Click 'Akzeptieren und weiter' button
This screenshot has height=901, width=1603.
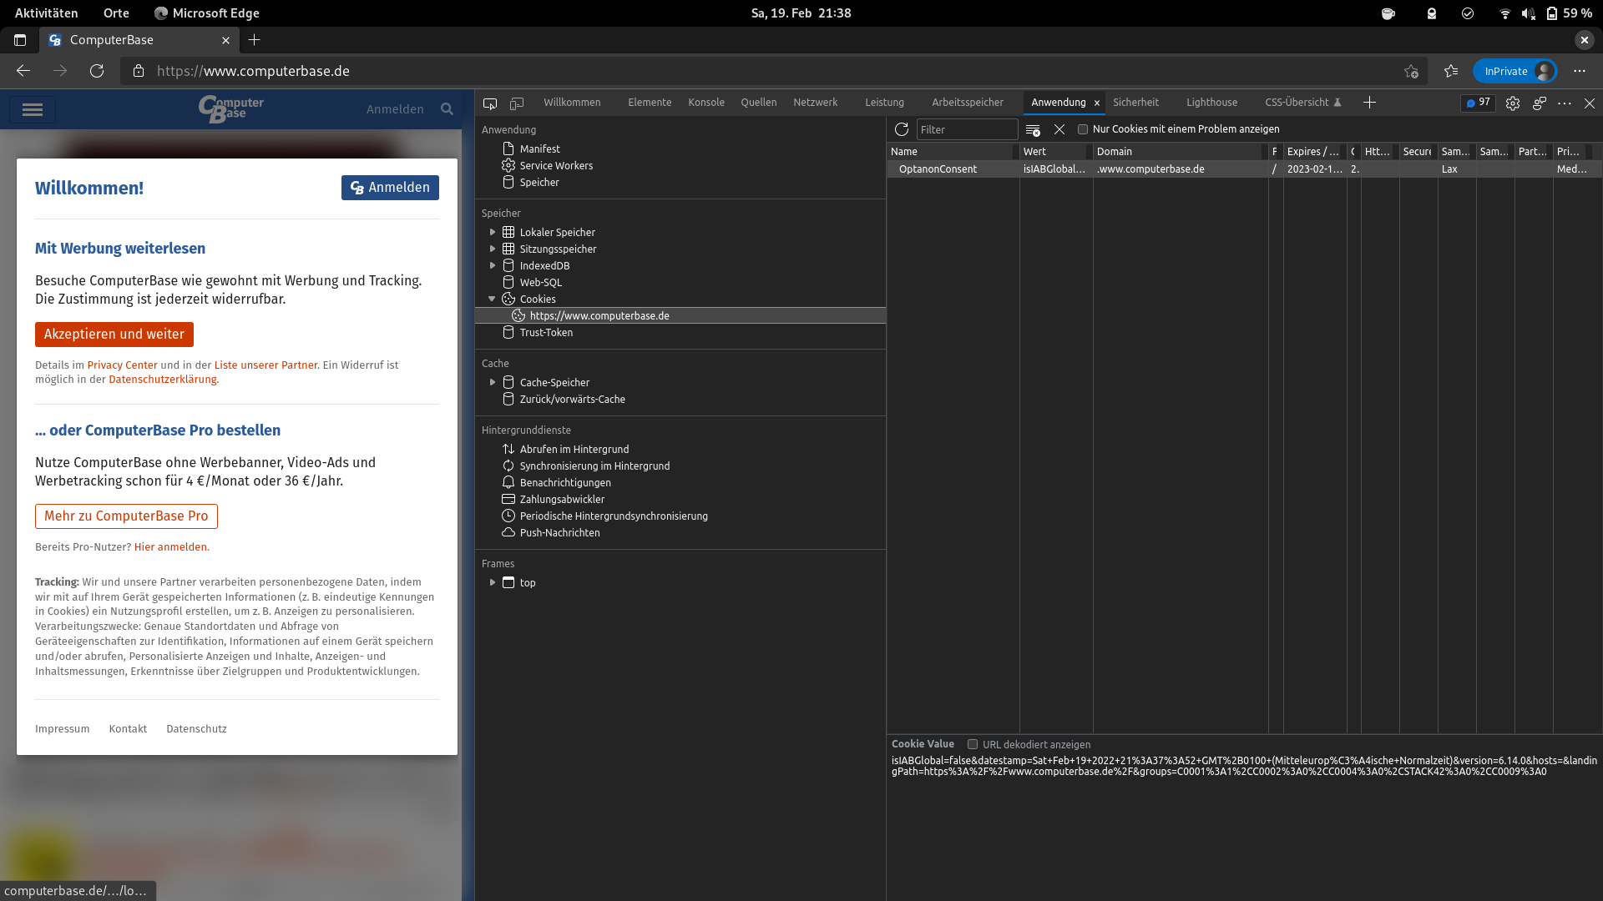pyautogui.click(x=114, y=335)
